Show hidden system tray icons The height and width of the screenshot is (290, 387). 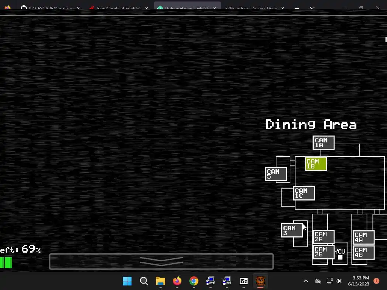pos(305,281)
